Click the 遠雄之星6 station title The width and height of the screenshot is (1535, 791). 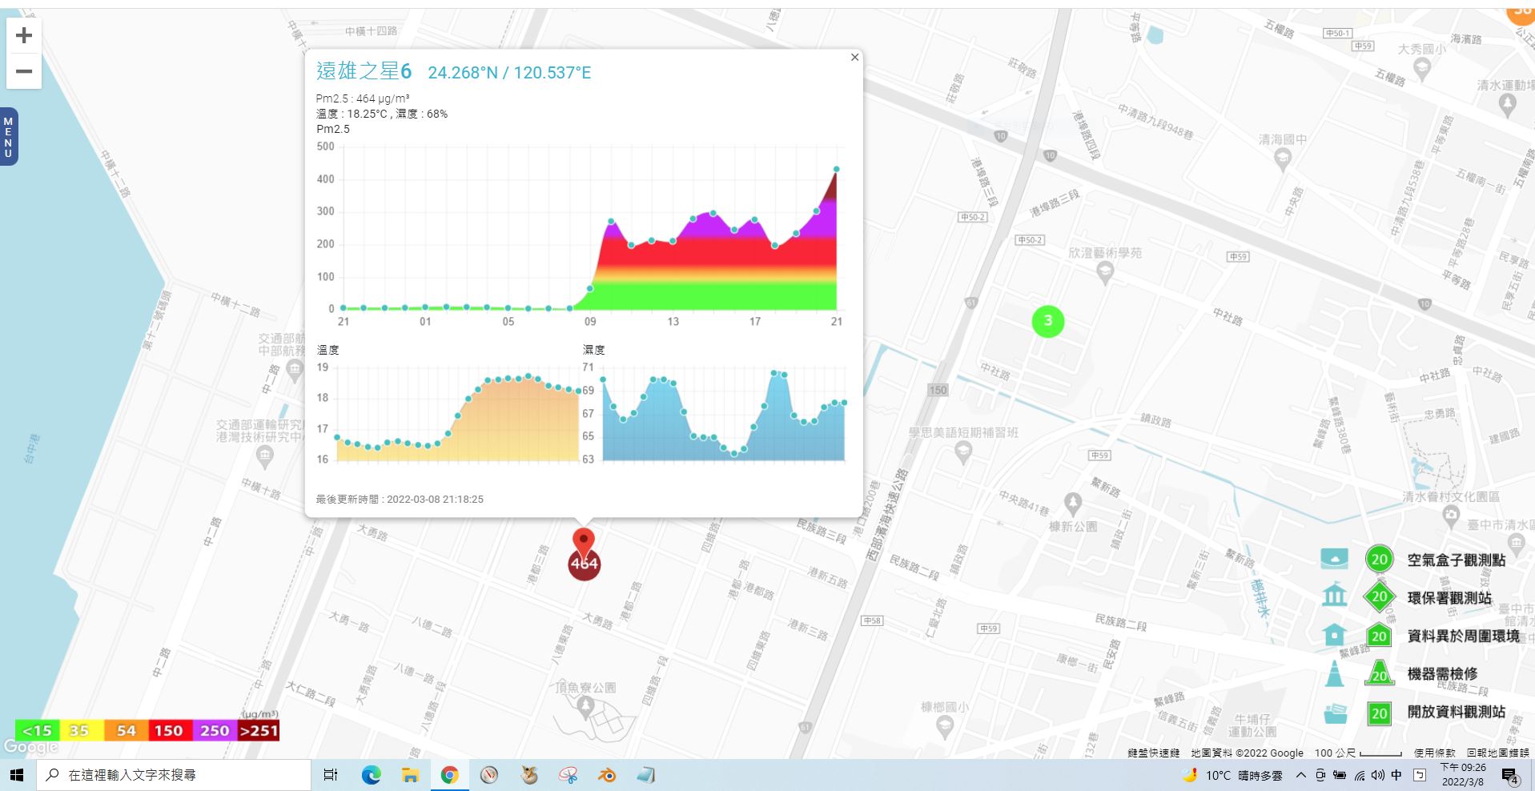[x=364, y=71]
